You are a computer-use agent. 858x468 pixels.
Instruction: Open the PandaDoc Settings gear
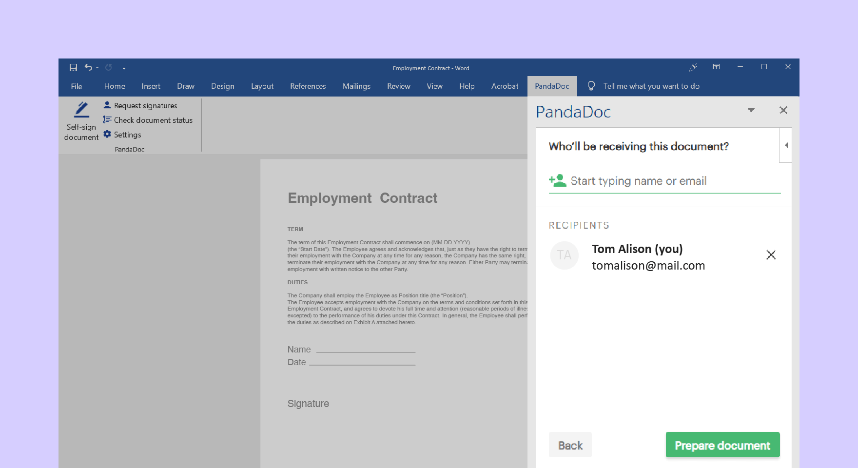click(x=107, y=135)
